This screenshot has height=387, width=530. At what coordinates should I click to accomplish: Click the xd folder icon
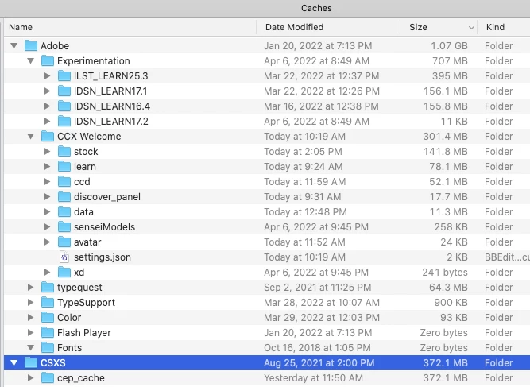(x=64, y=273)
